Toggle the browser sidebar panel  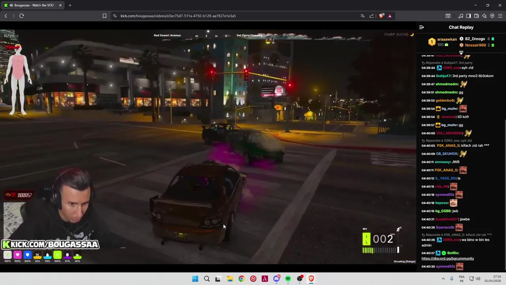(x=468, y=16)
